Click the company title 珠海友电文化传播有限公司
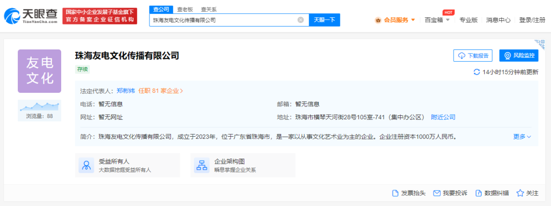 point(127,56)
